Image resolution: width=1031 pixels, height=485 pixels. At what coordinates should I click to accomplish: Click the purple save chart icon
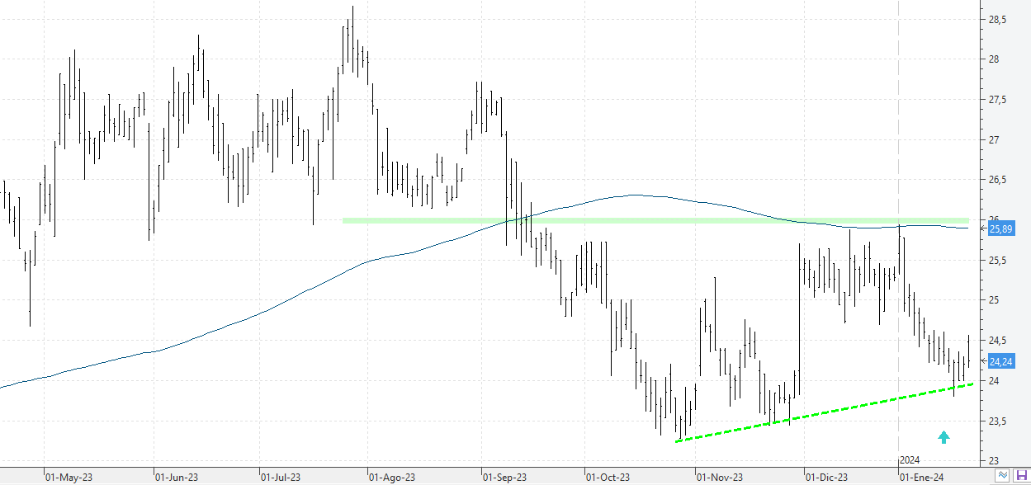tap(1021, 475)
